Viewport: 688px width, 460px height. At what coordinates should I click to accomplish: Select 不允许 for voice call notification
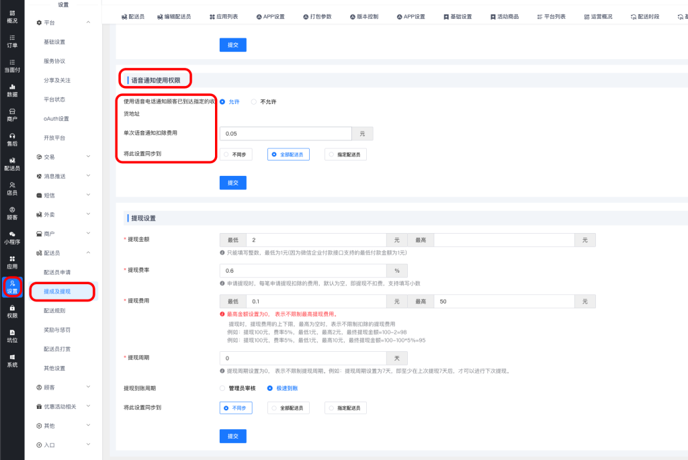(254, 101)
